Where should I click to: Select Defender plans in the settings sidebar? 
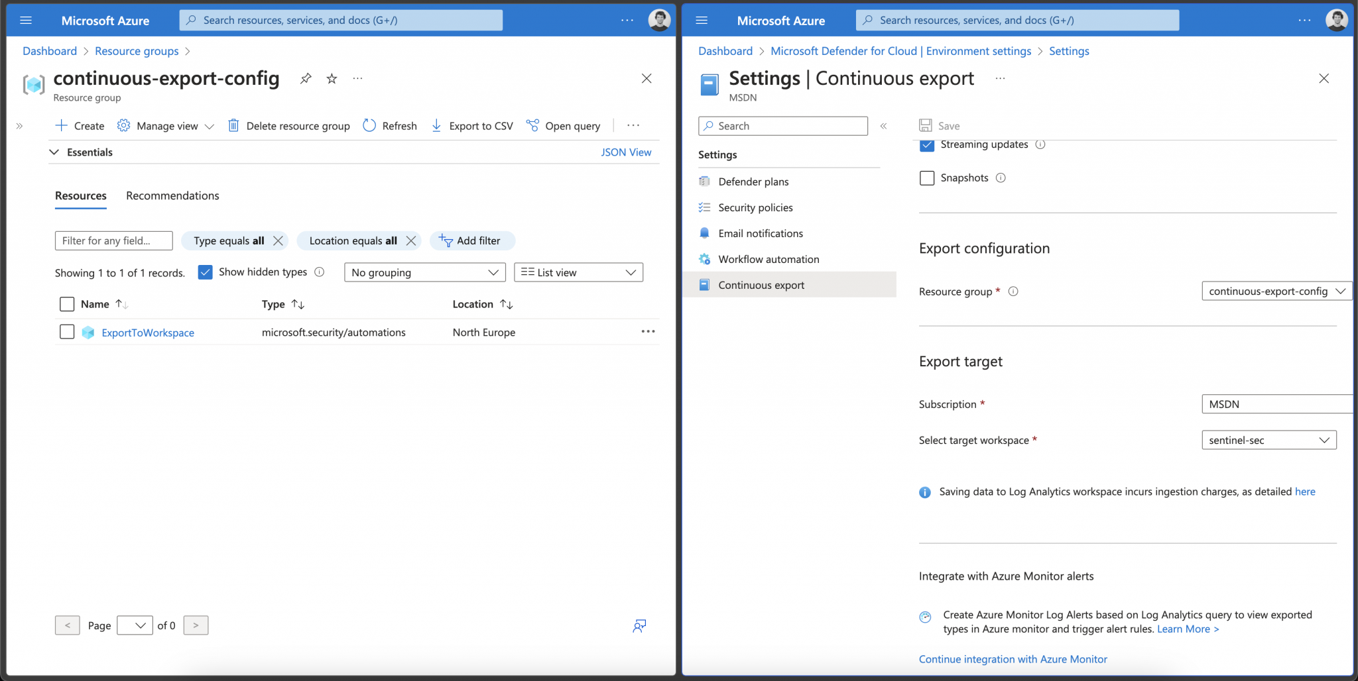[753, 181]
